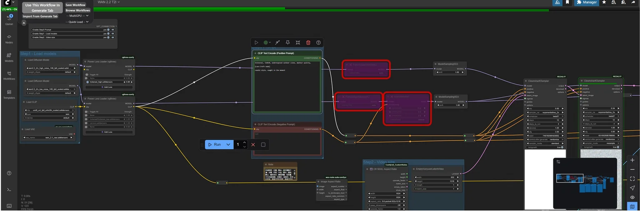Viewport: 640px width, 212px height.
Task: Open the Run button dropdown arrow
Action: tap(228, 145)
